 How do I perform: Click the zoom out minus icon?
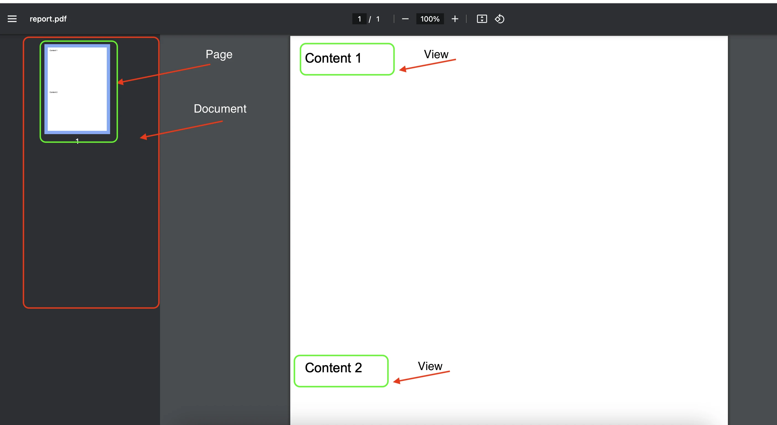(405, 19)
